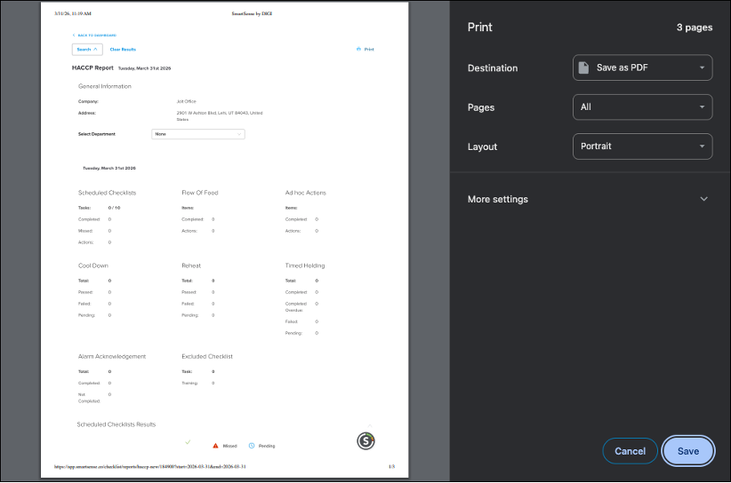Screen dimensions: 731x483
Task: Click the PDF document icon in Destination
Action: tap(583, 68)
